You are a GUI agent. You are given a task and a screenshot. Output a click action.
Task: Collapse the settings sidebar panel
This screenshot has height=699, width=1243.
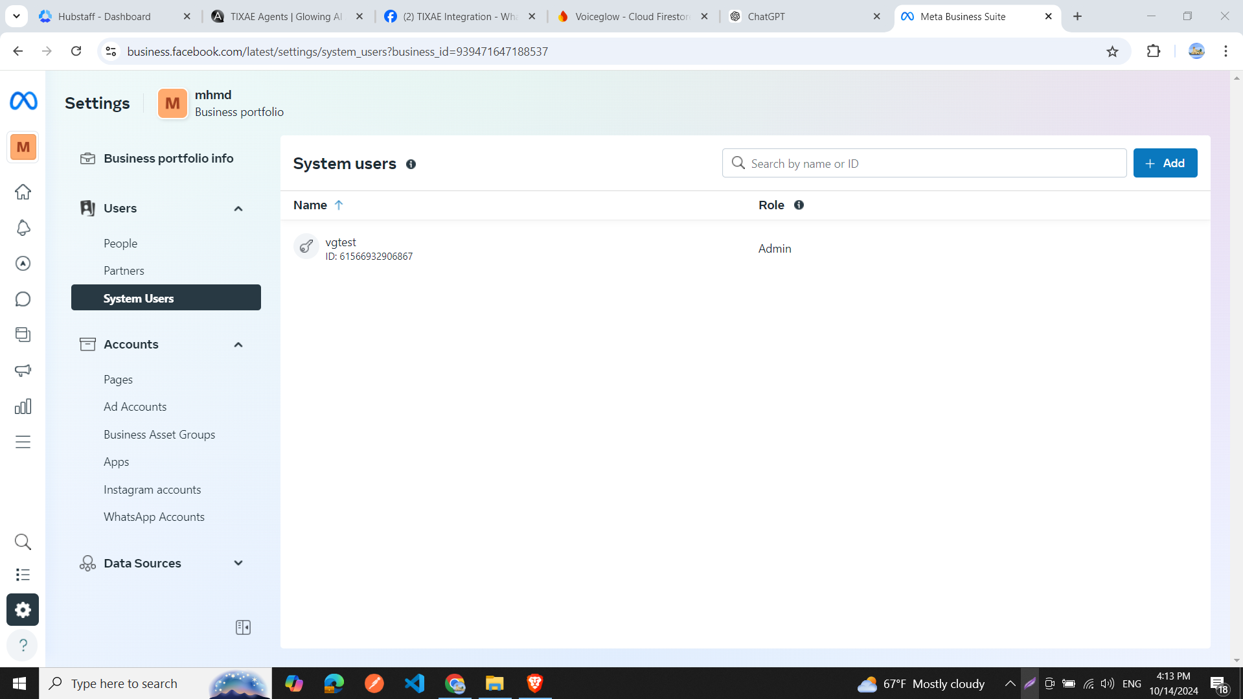pos(243,626)
